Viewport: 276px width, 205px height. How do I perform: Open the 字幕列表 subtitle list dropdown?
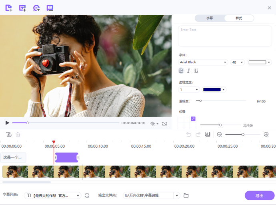[53, 195]
